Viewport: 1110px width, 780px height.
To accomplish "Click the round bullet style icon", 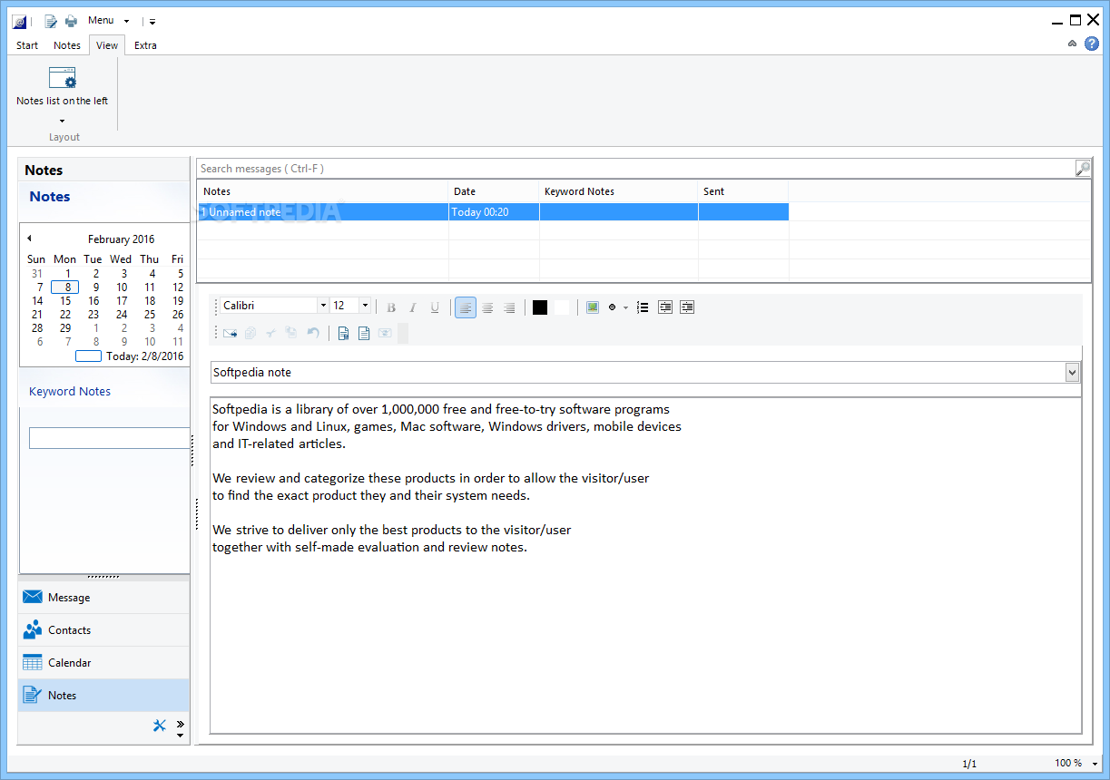I will 613,307.
